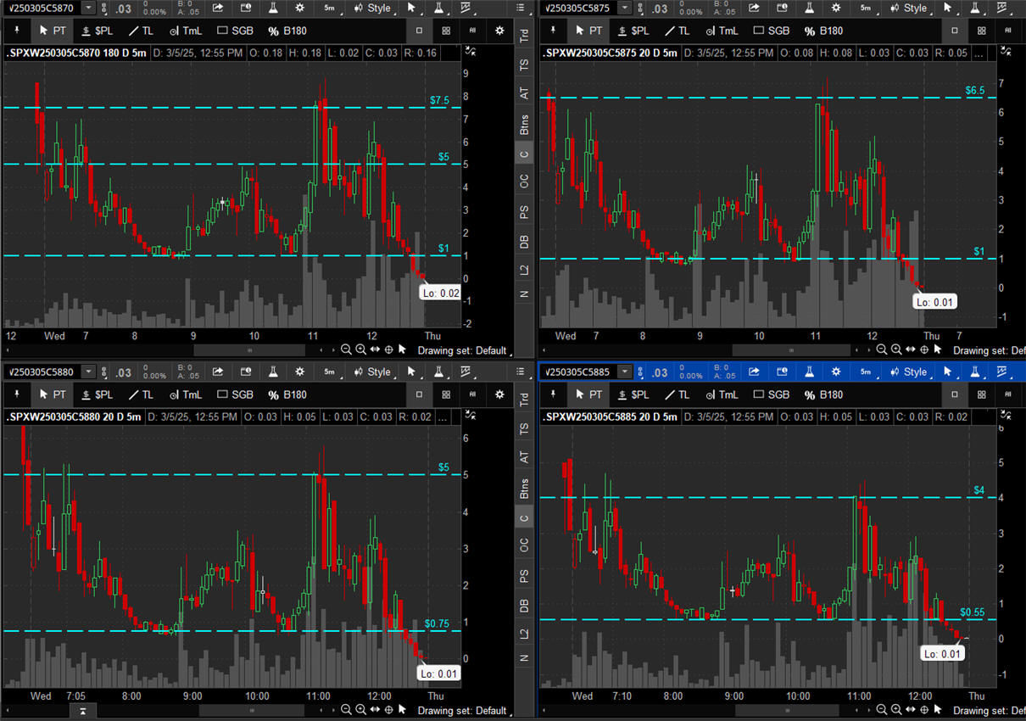Select the SGB rectangle tool in the C5870 chart
The height and width of the screenshot is (721, 1026).
pyautogui.click(x=235, y=31)
